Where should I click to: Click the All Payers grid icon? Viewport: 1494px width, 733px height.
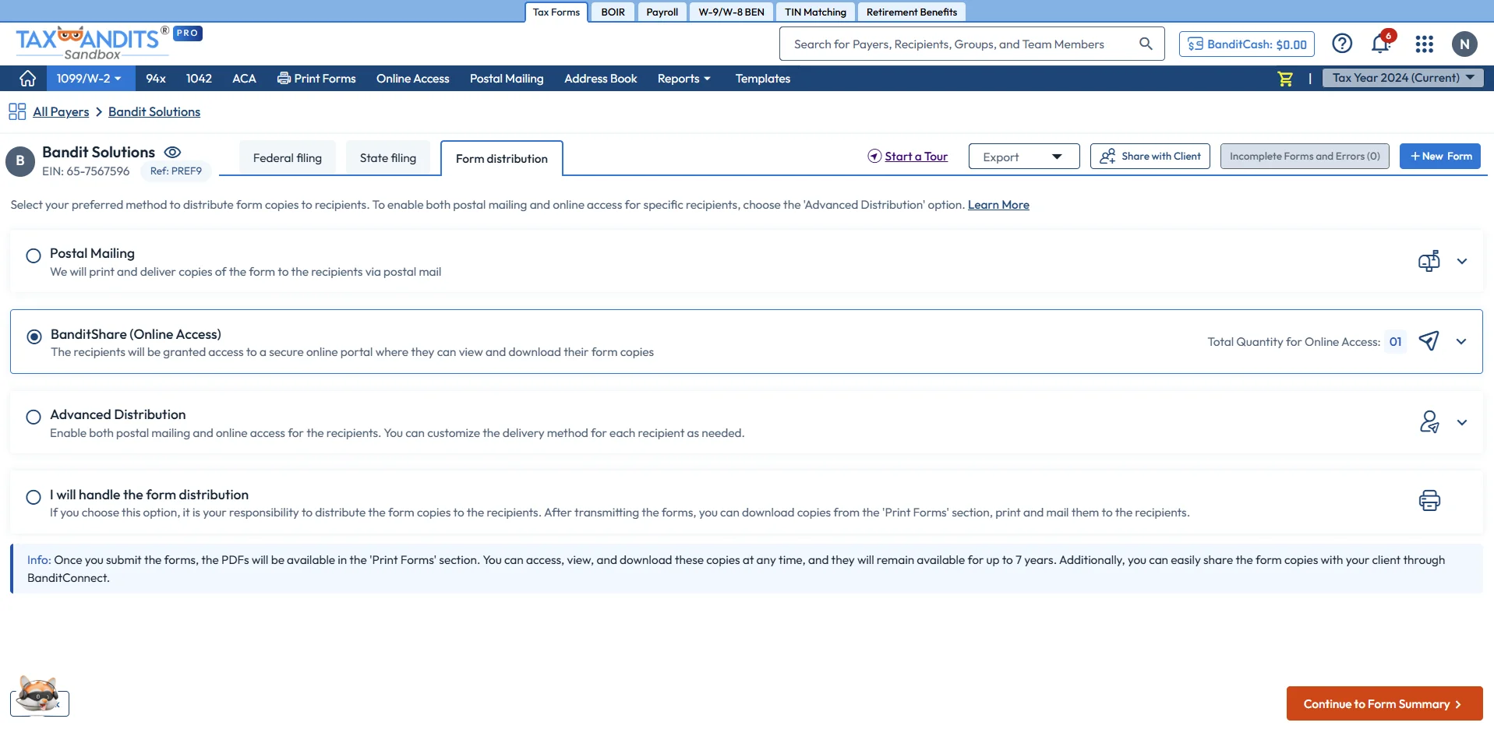[17, 112]
